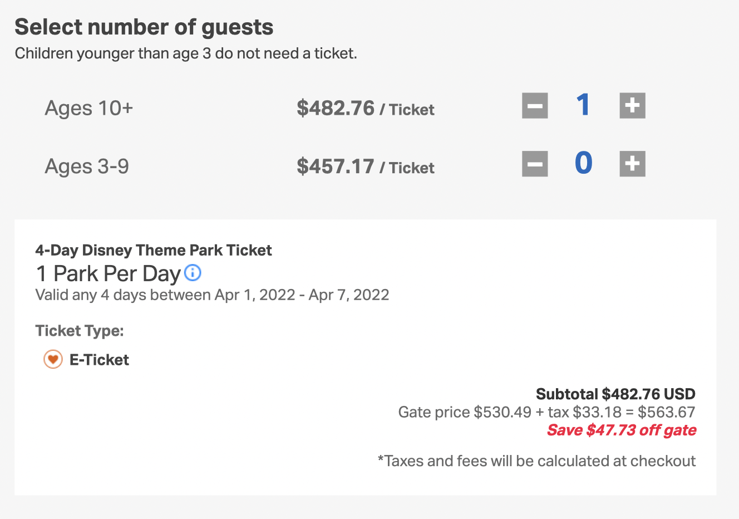The width and height of the screenshot is (739, 519).
Task: Click the 4-Day Disney Theme Park Ticket title
Action: [154, 250]
